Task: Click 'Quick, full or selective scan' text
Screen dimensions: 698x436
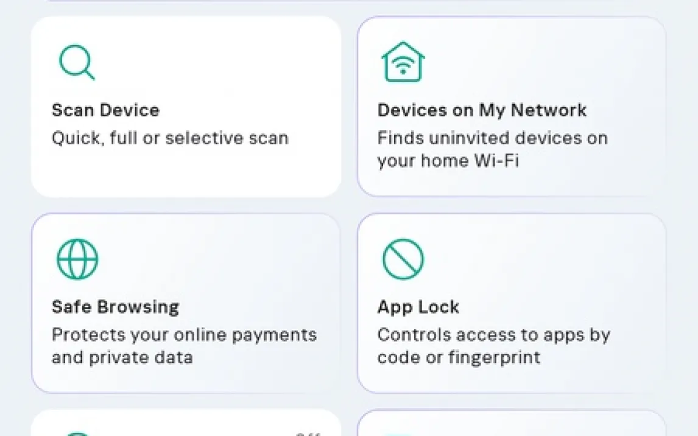Action: (x=169, y=138)
